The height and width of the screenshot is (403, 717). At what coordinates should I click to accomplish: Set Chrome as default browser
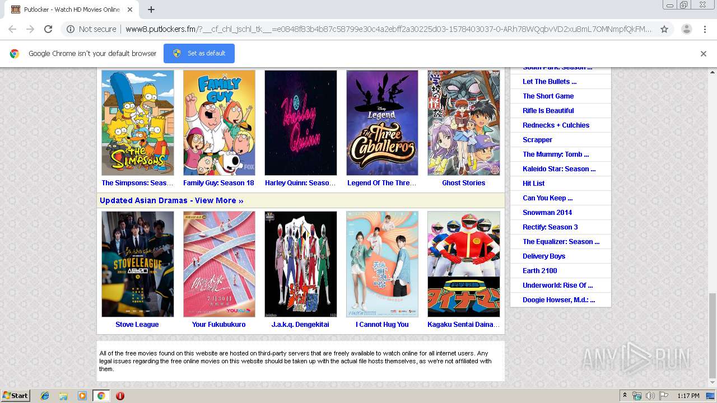pos(199,53)
